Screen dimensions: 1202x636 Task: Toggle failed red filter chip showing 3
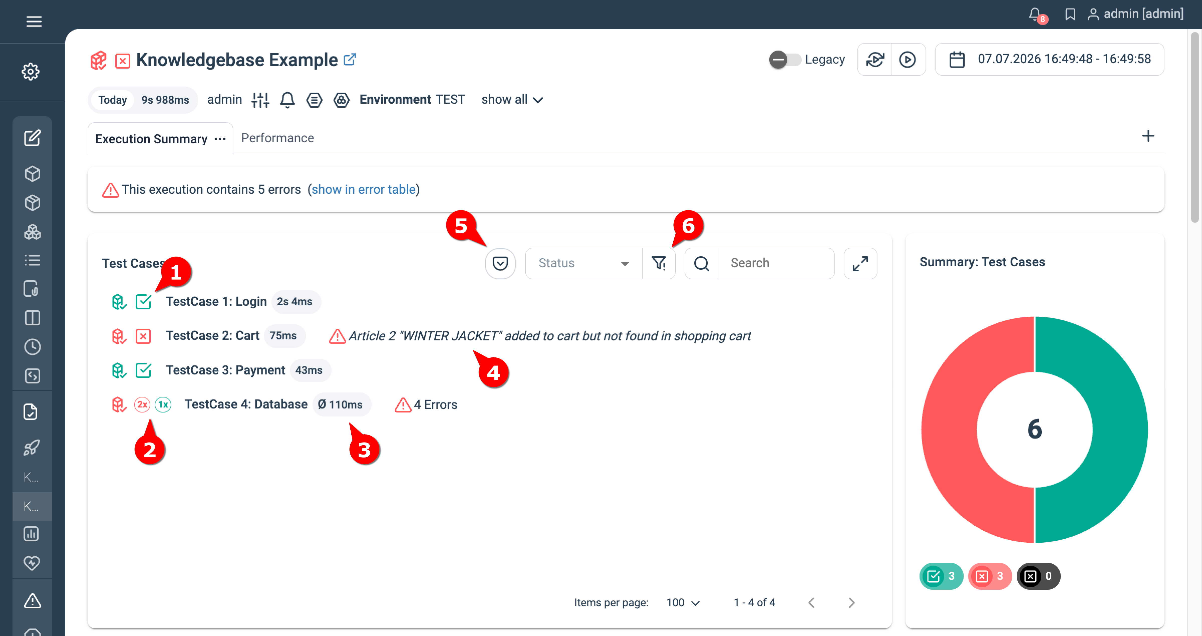[x=990, y=576]
